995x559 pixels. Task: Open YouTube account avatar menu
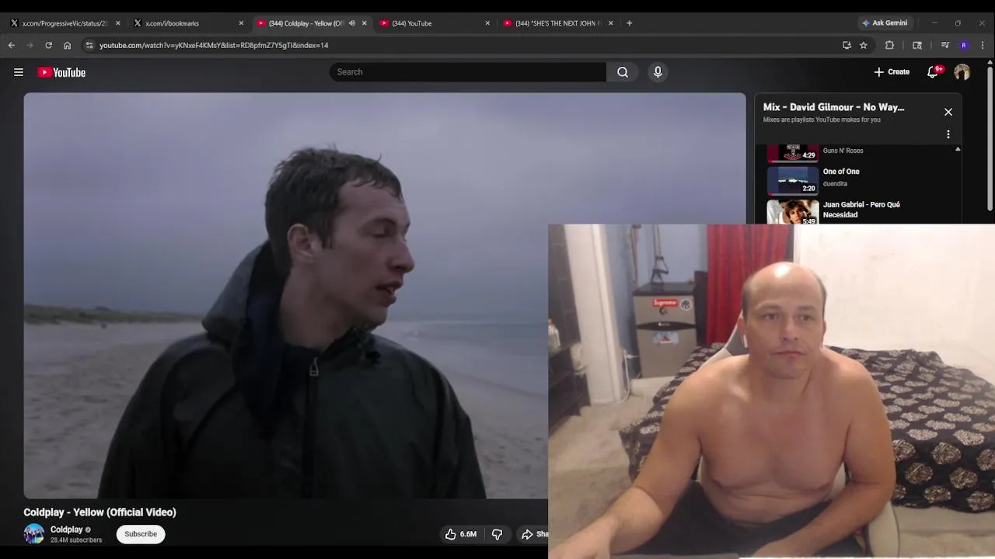[962, 72]
